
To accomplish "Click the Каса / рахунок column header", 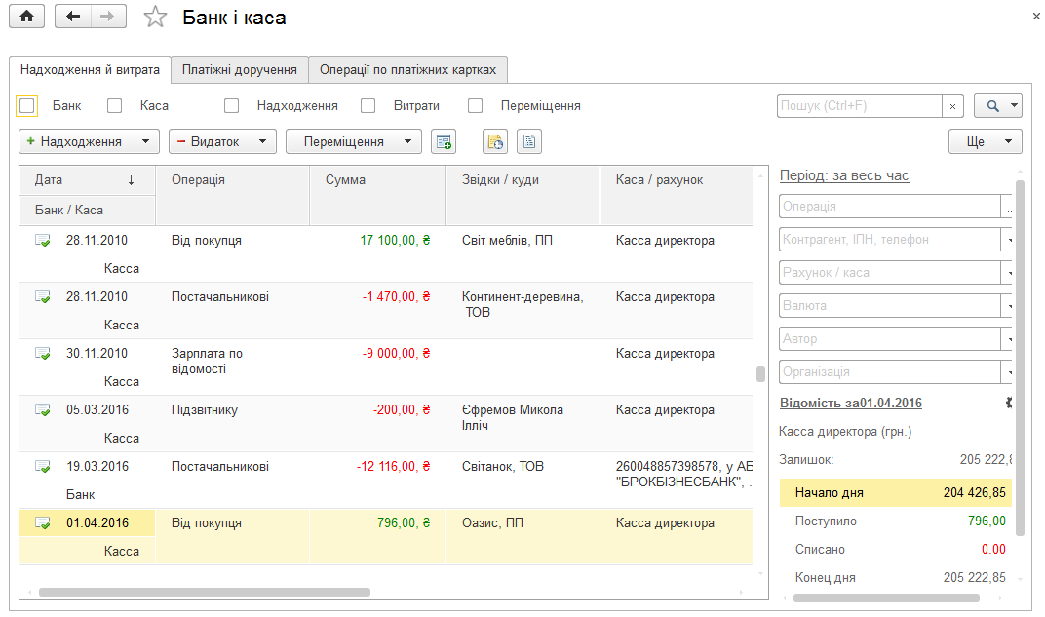I will [677, 195].
